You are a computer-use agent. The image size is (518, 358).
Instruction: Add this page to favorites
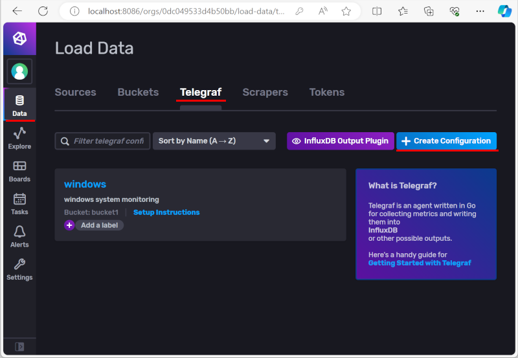click(346, 11)
